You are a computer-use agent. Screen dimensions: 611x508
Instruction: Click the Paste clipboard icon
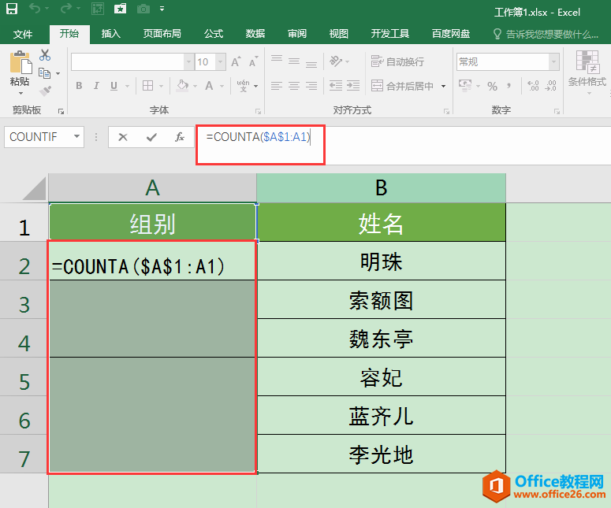pyautogui.click(x=20, y=62)
